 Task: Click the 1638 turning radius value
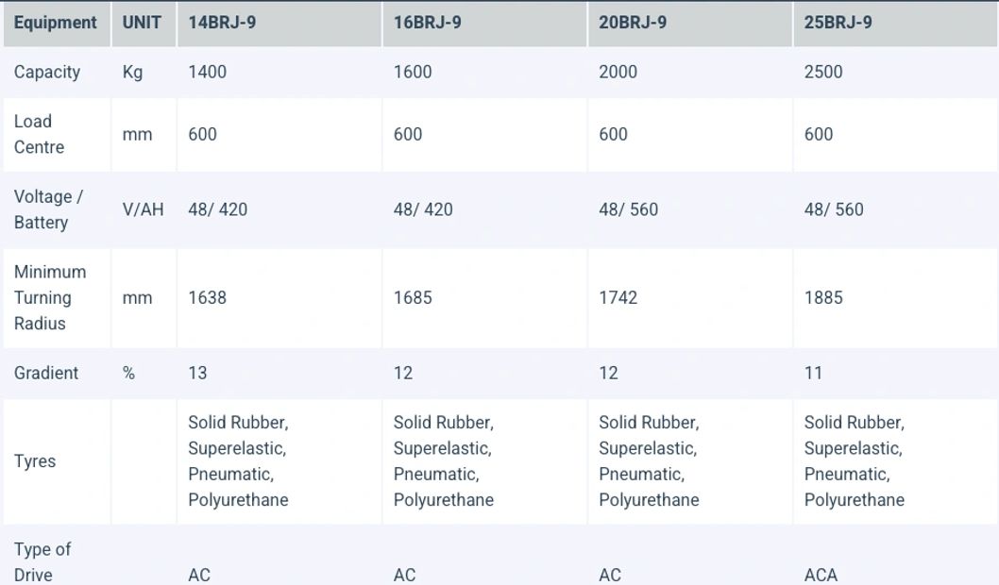tap(207, 297)
